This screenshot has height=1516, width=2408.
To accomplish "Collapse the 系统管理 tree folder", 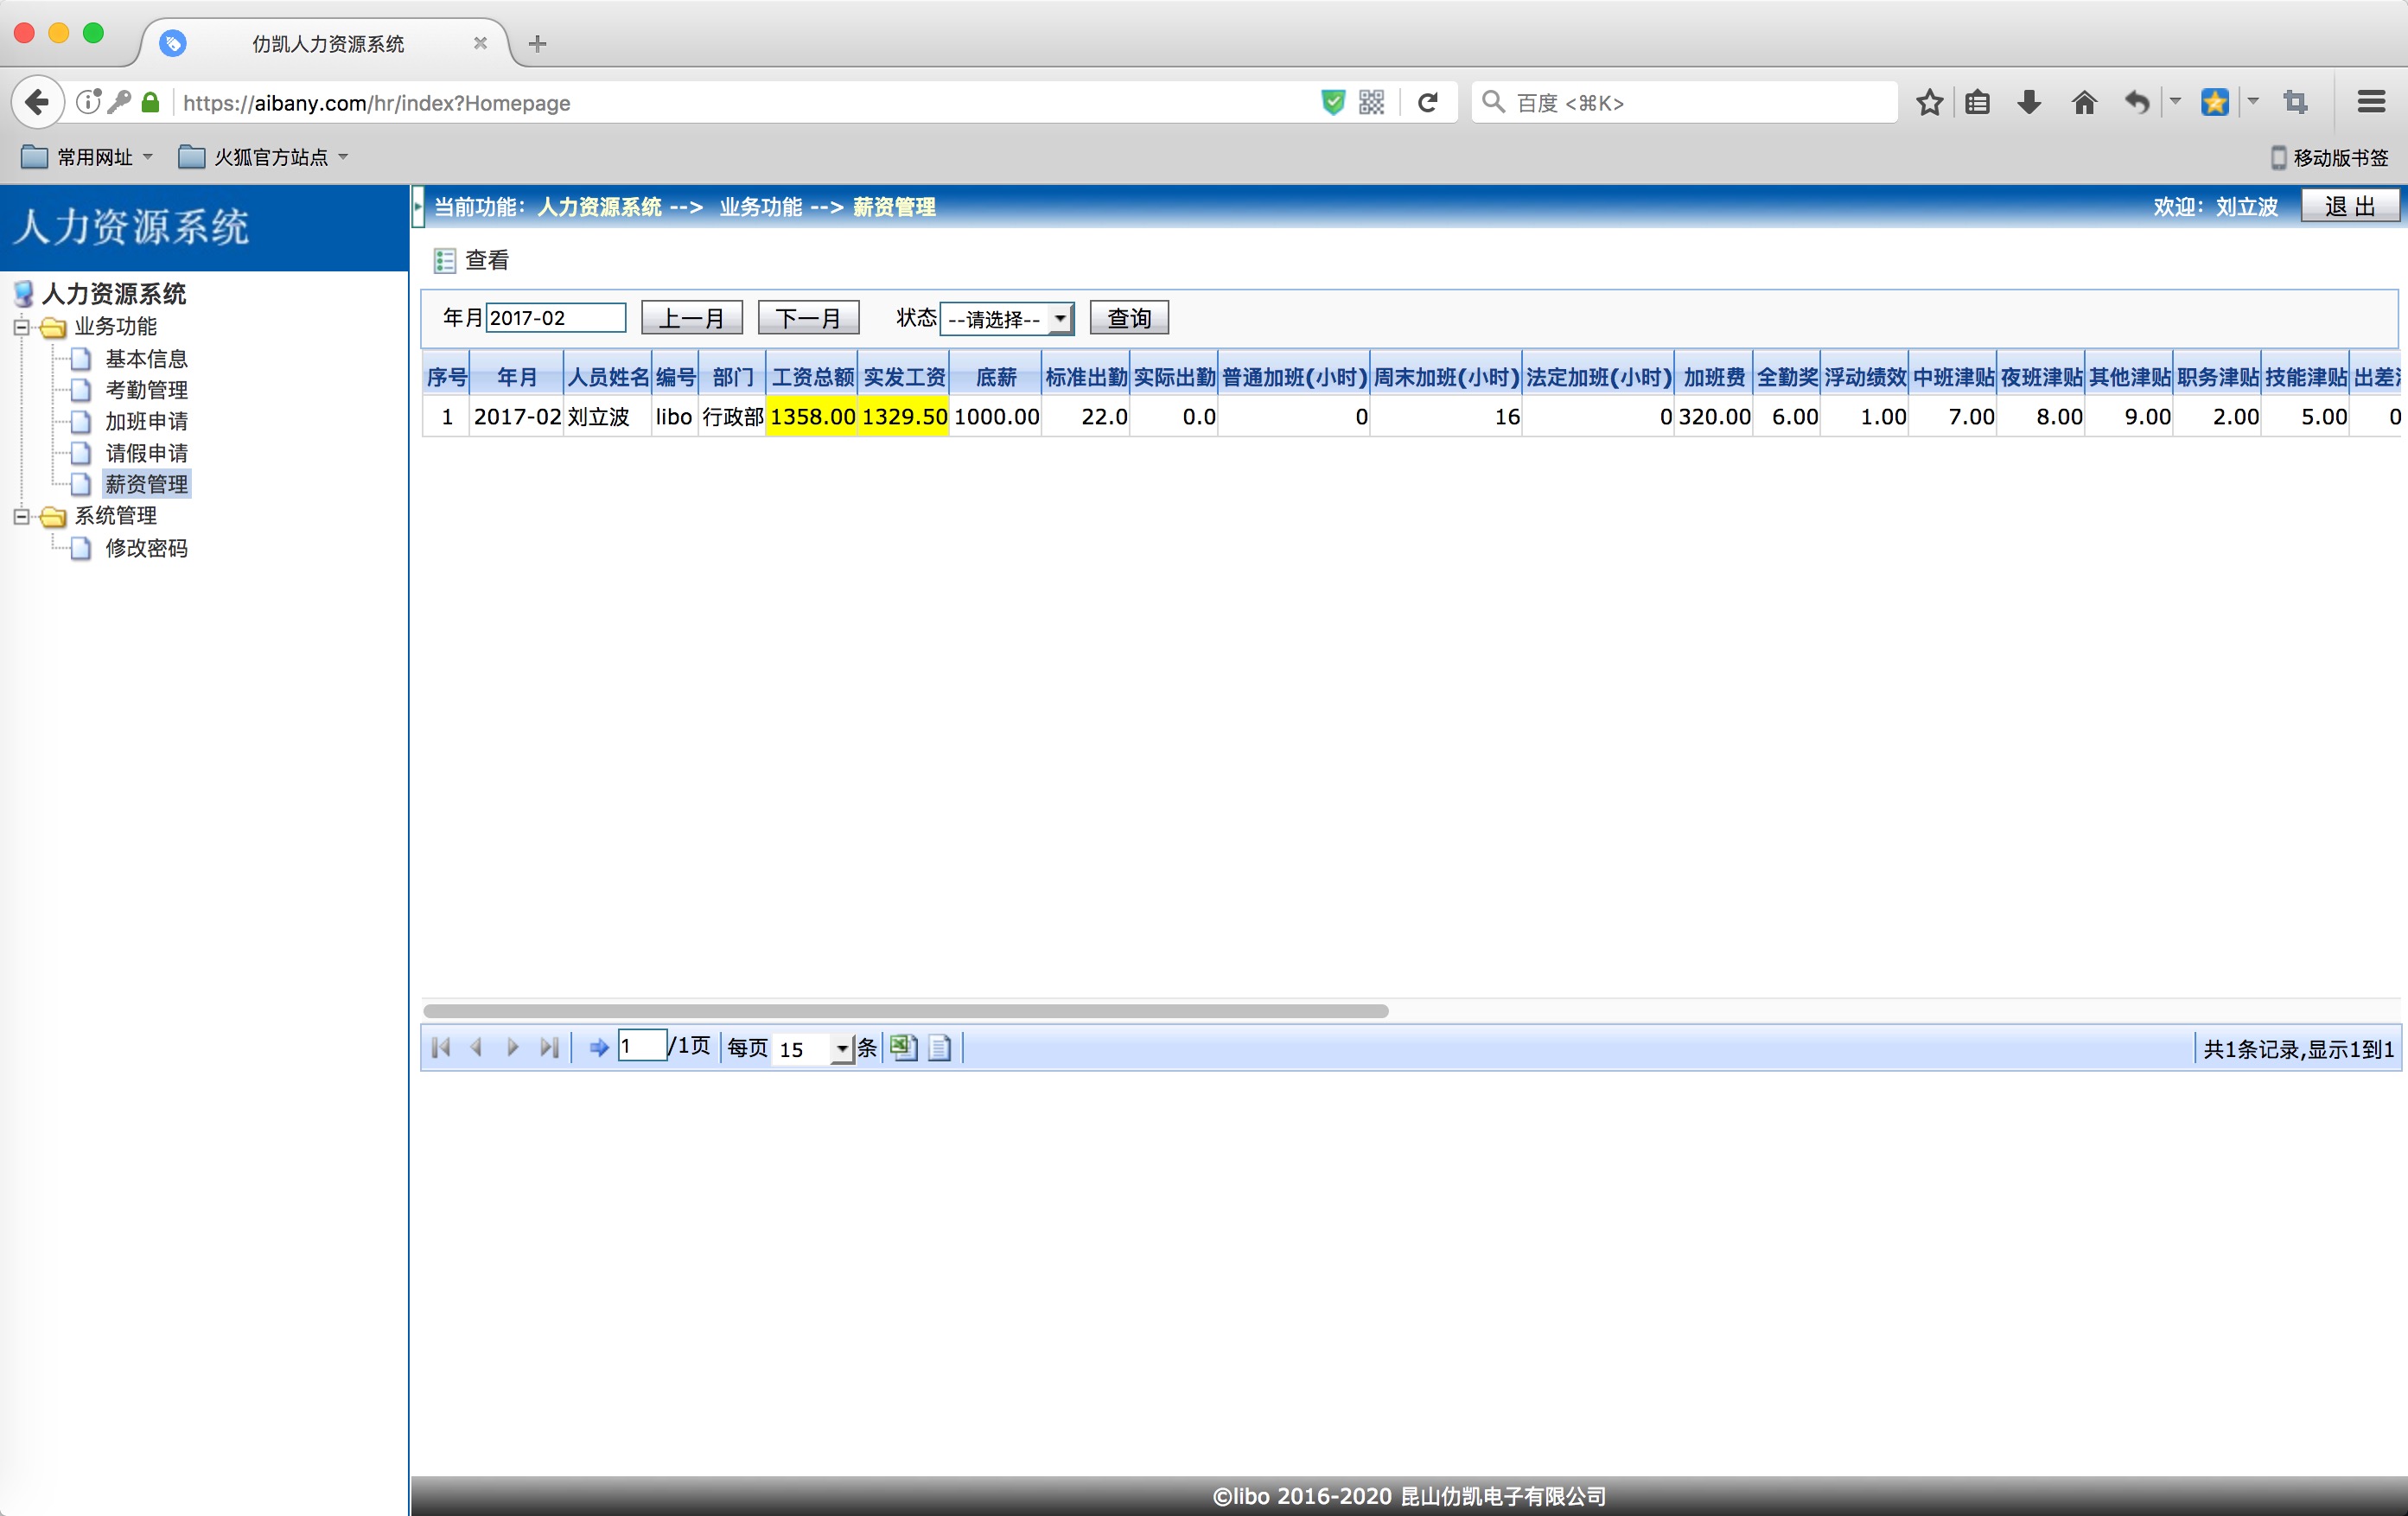I will click(21, 516).
